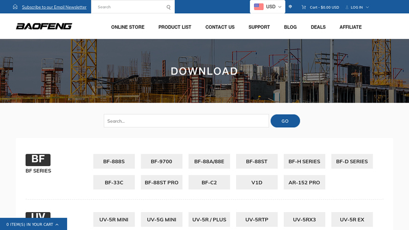Select V1D downloads
Image resolution: width=409 pixels, height=230 pixels.
257,182
